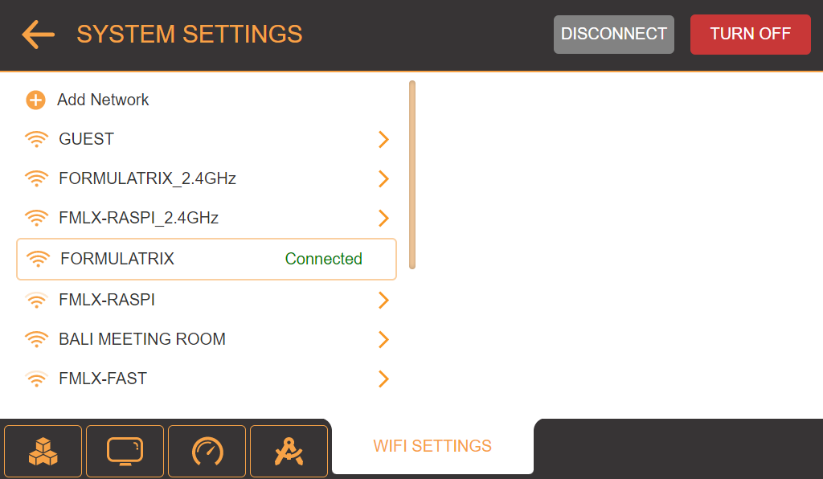This screenshot has width=823, height=479.
Task: Expand the FMLX-FAST network chevron
Action: coord(383,379)
